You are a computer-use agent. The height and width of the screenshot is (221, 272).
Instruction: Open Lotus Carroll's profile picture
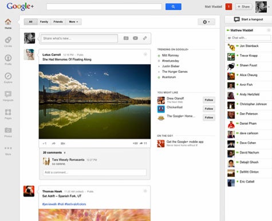tap(29, 54)
